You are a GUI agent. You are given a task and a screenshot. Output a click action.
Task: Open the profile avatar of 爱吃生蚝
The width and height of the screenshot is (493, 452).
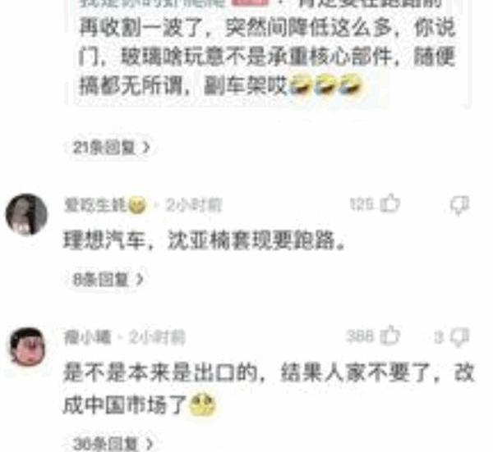(26, 214)
